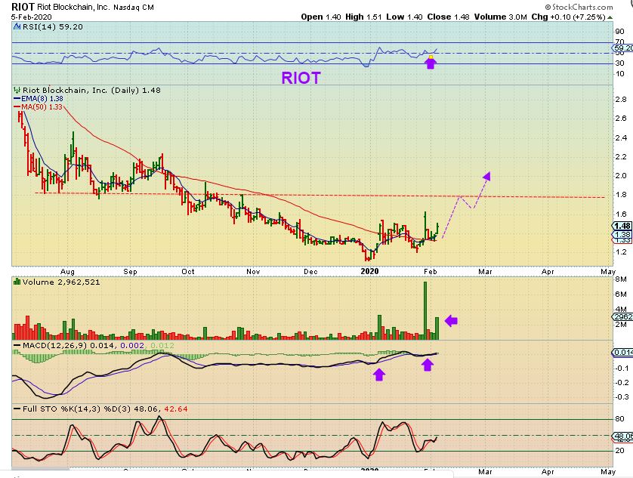Image resolution: width=633 pixels, height=478 pixels.
Task: Click the 'Aug' label under the price panel
Action: (67, 272)
